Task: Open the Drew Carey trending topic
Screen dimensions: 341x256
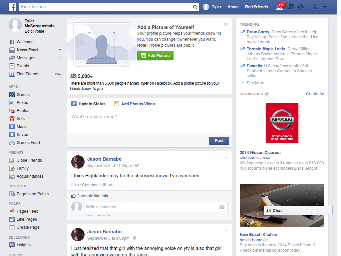Action: (258, 32)
